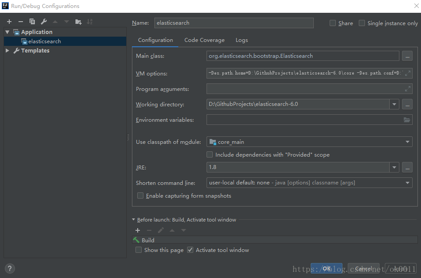Select Build hammer item in before-launch list

[x=274, y=240]
